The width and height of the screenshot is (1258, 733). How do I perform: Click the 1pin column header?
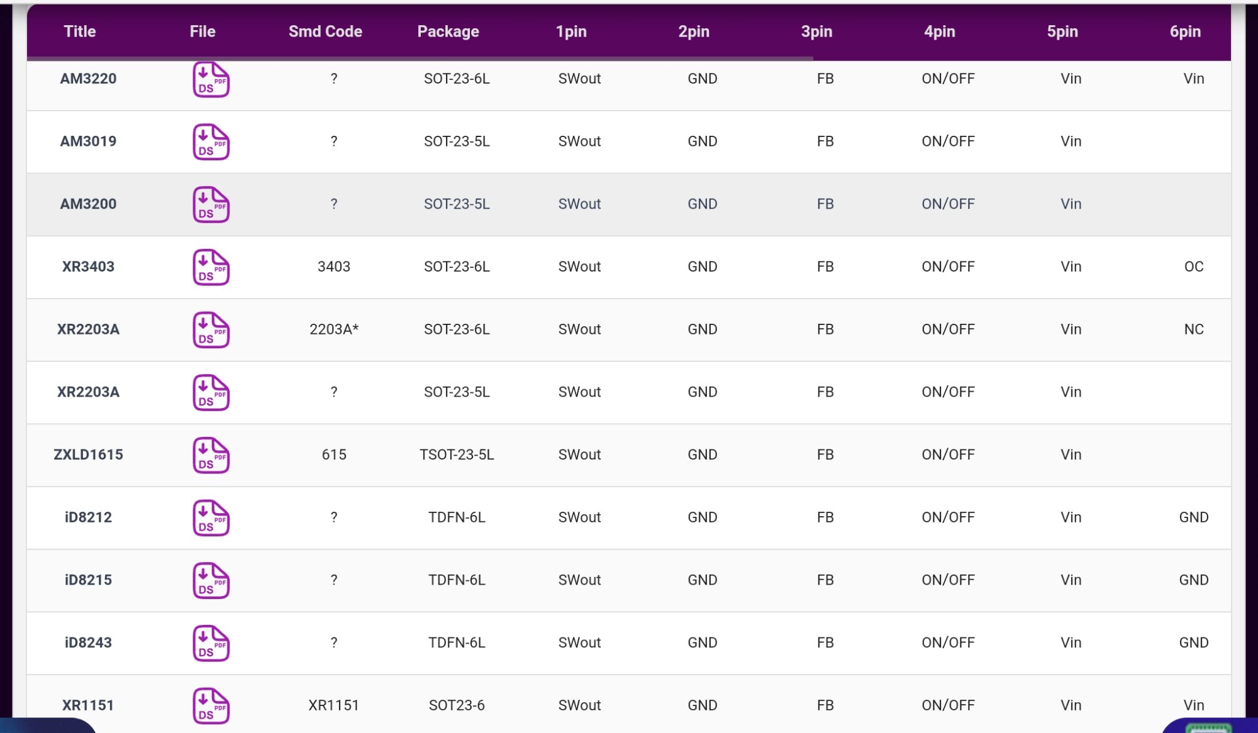pyautogui.click(x=571, y=31)
